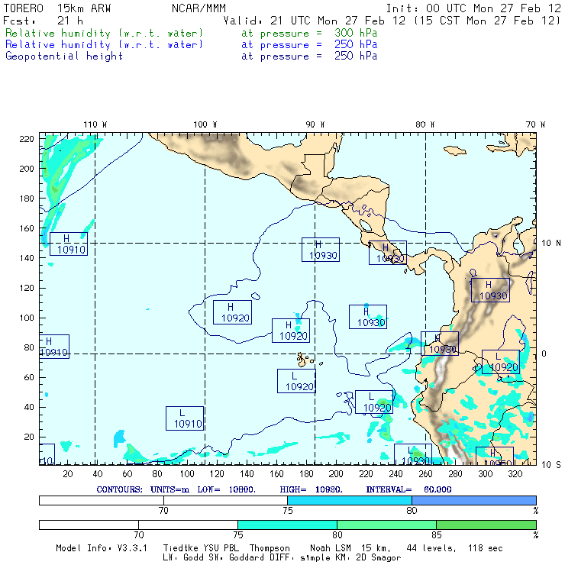
Task: Click the cyan 75-80% swatch in lower colorbar
Action: pyautogui.click(x=286, y=525)
